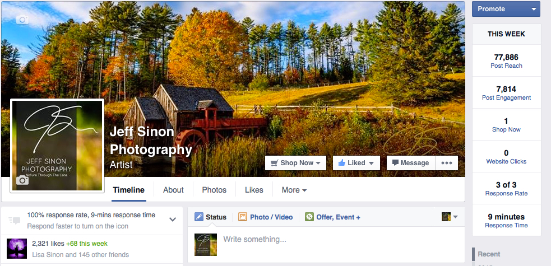This screenshot has width=551, height=266.
Task: Click the Write something text field
Action: pyautogui.click(x=337, y=240)
